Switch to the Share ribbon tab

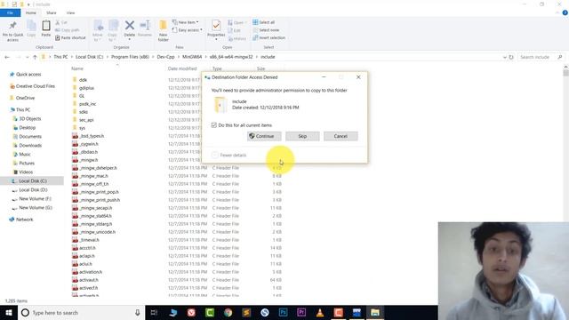click(x=52, y=12)
